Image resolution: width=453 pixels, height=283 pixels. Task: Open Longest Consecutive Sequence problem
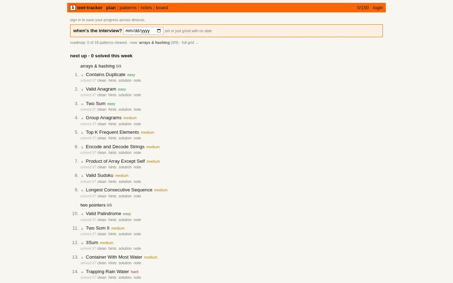pos(119,190)
